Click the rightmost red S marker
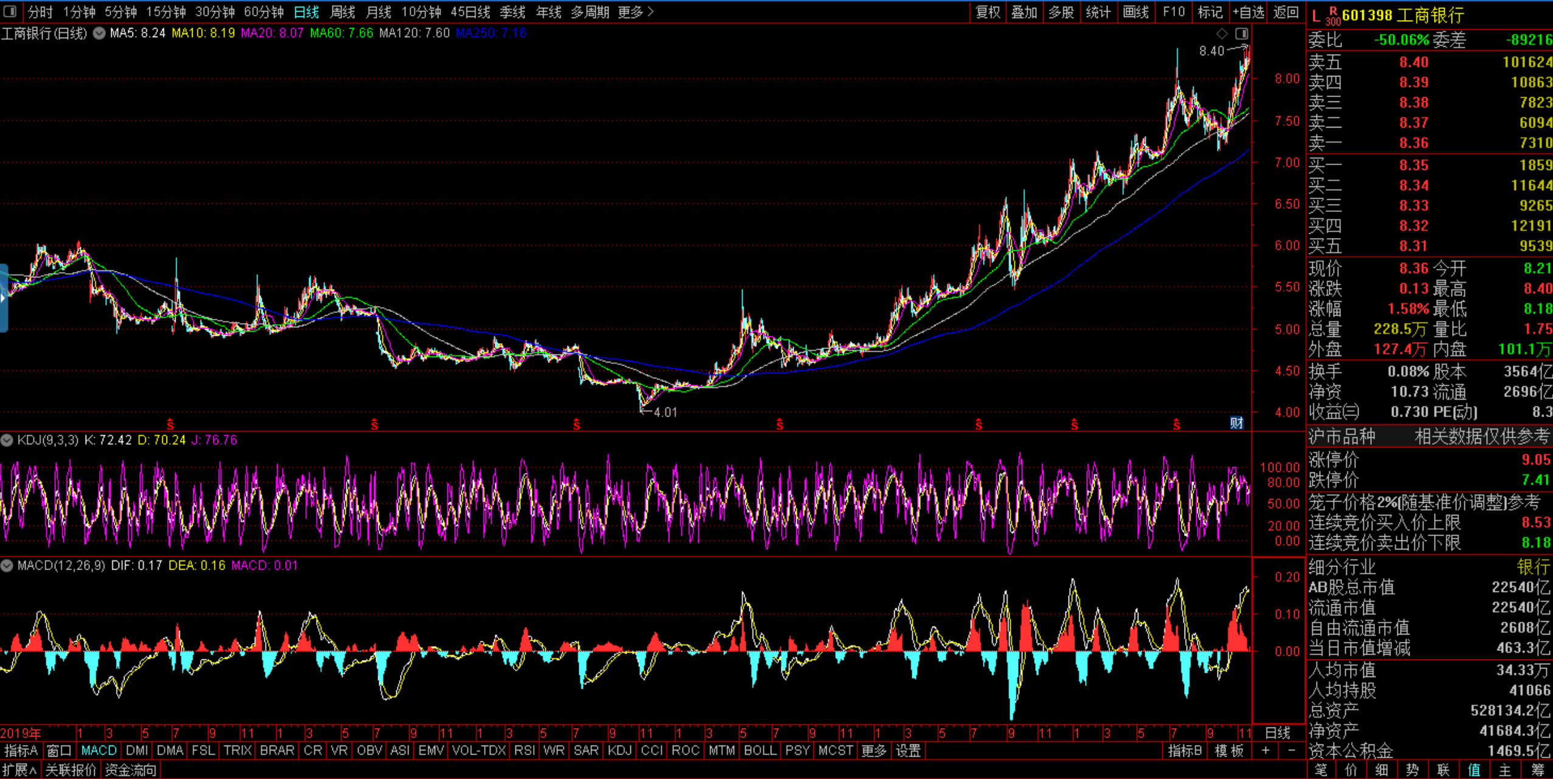The height and width of the screenshot is (779, 1553). pyautogui.click(x=1177, y=424)
